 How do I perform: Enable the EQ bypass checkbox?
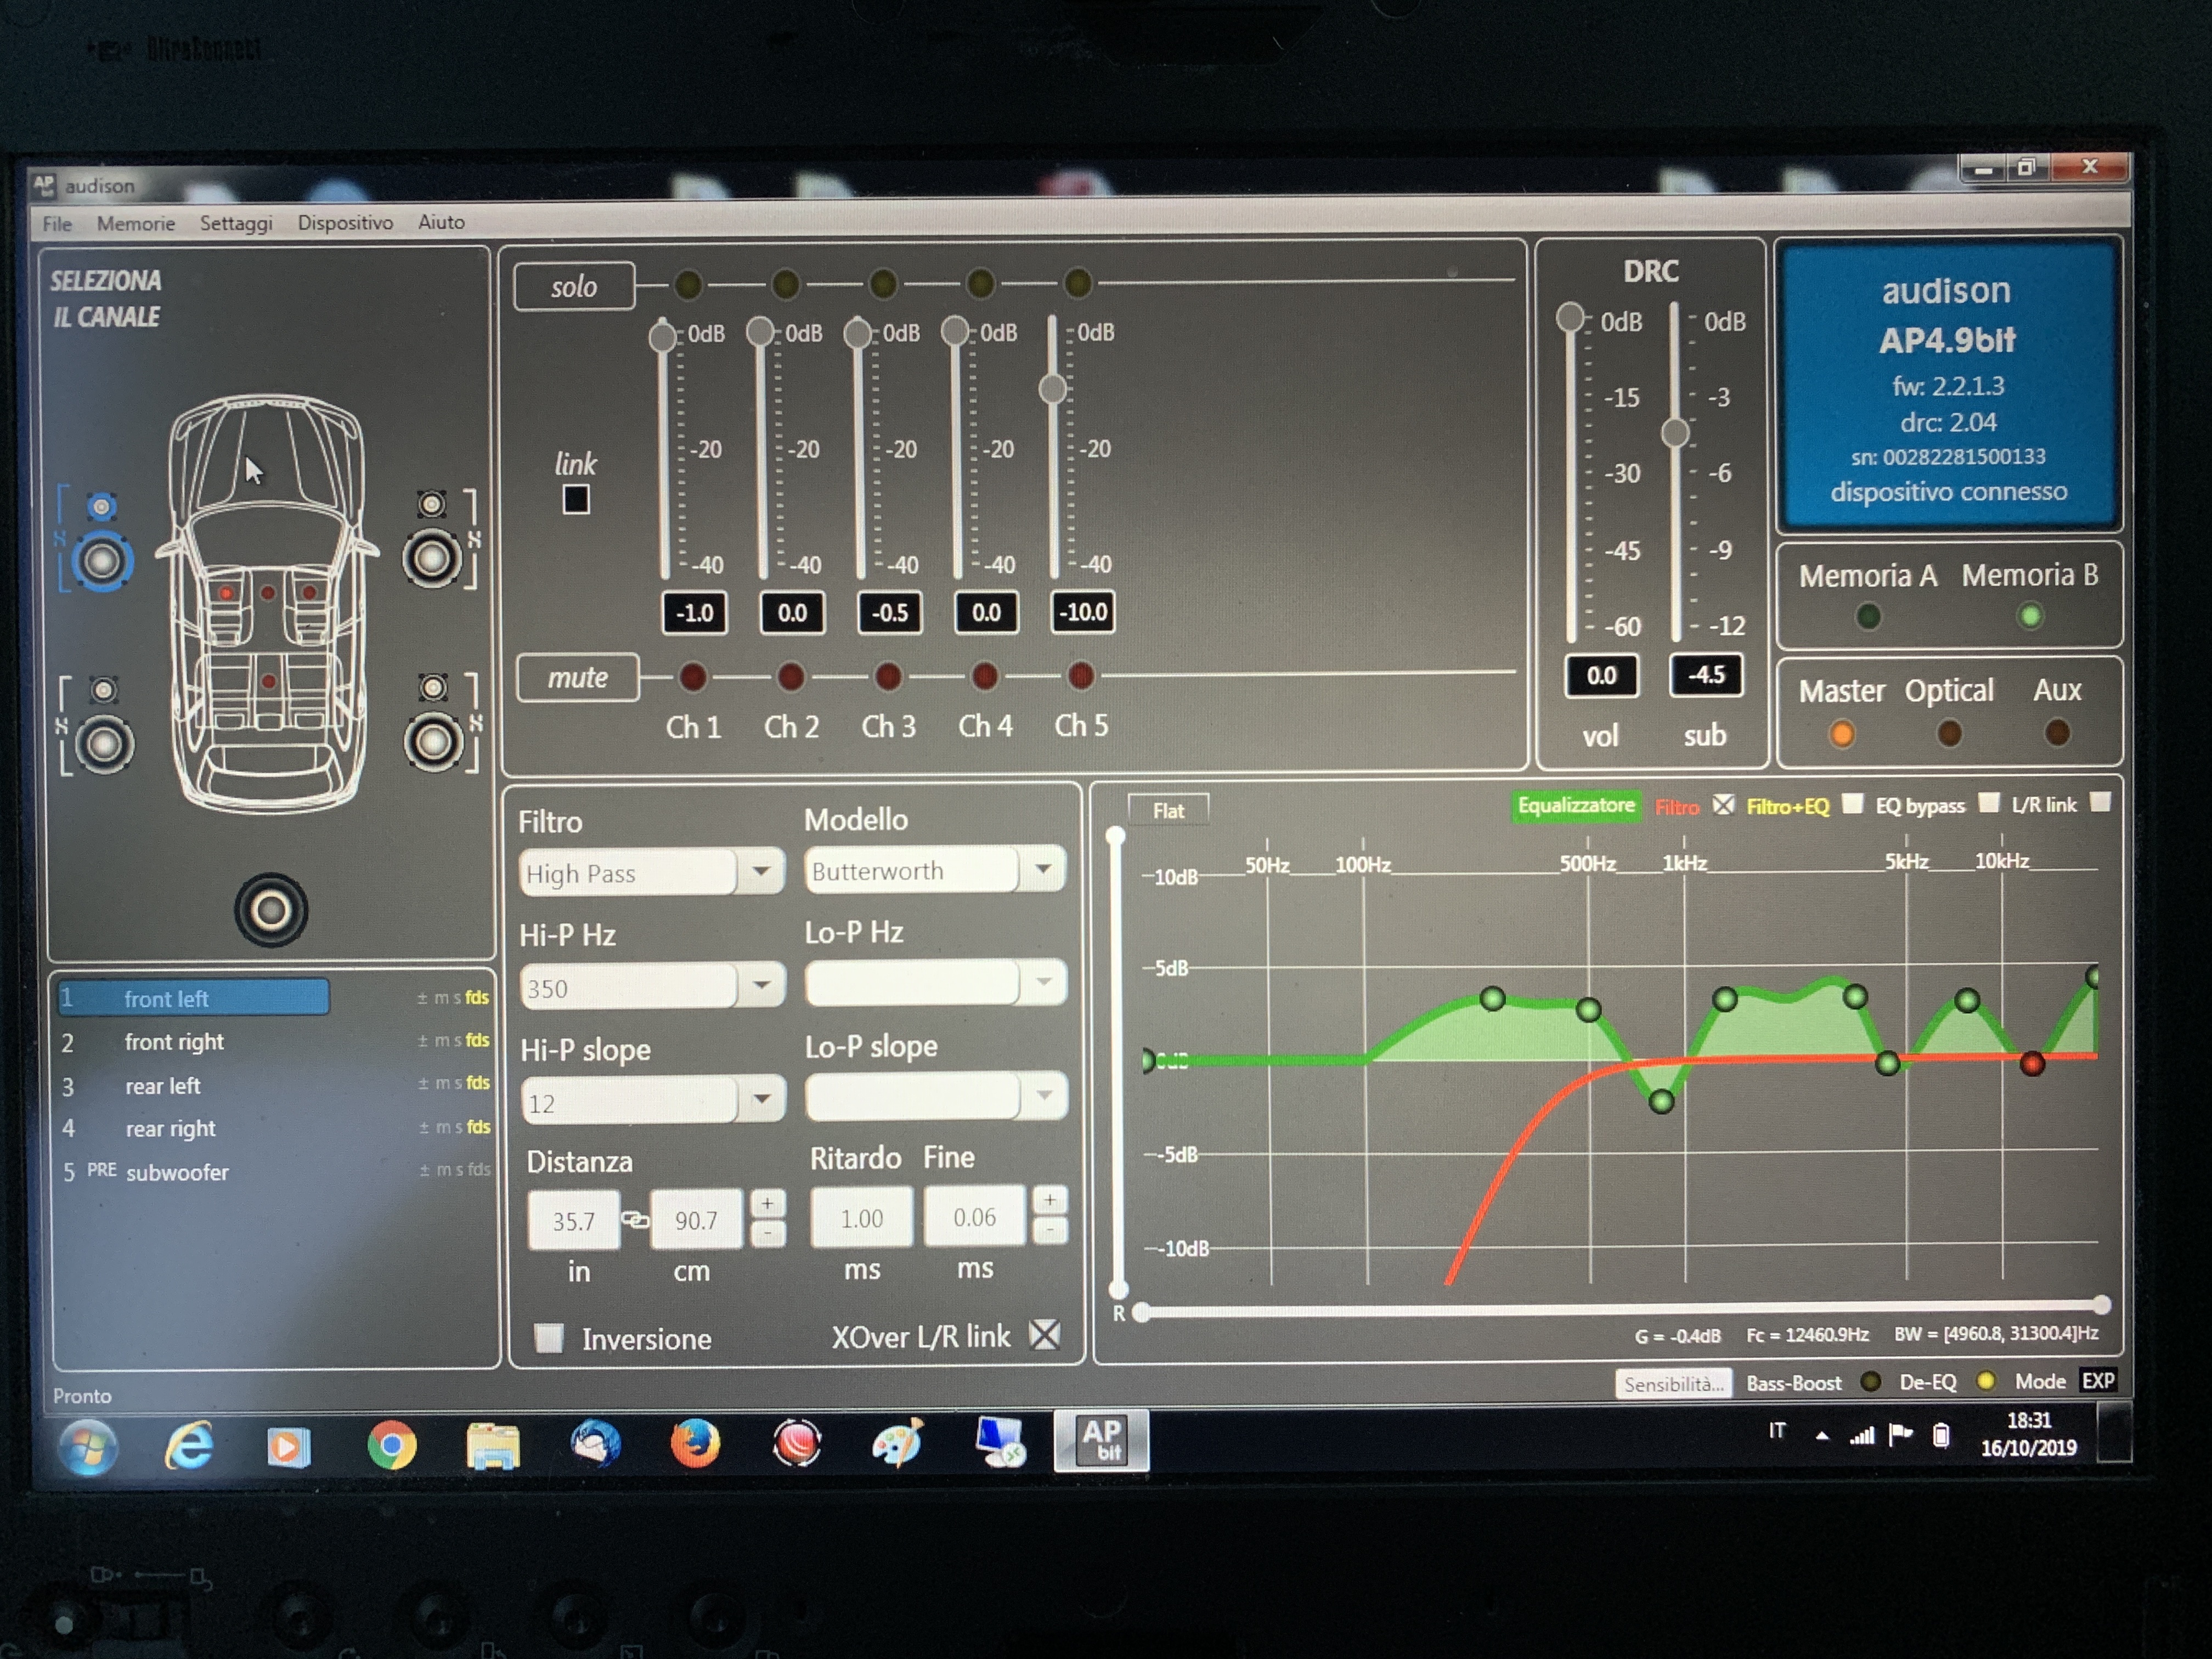(x=1989, y=803)
